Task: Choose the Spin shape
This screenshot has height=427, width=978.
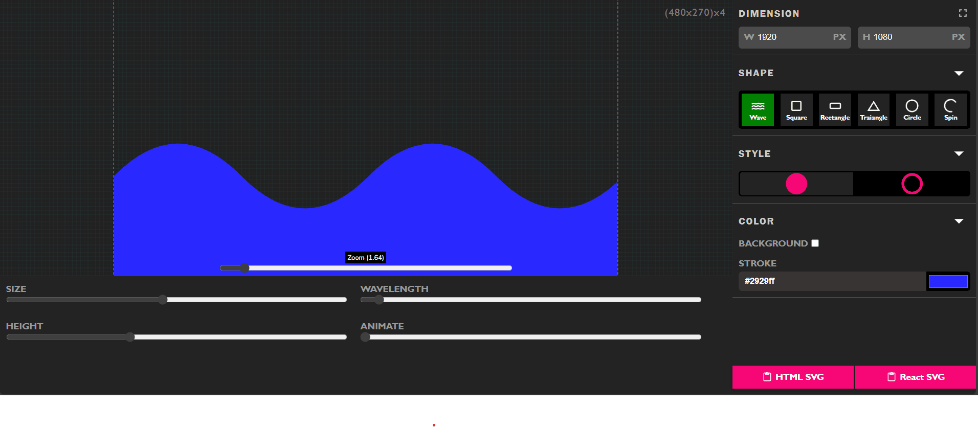Action: click(x=950, y=109)
